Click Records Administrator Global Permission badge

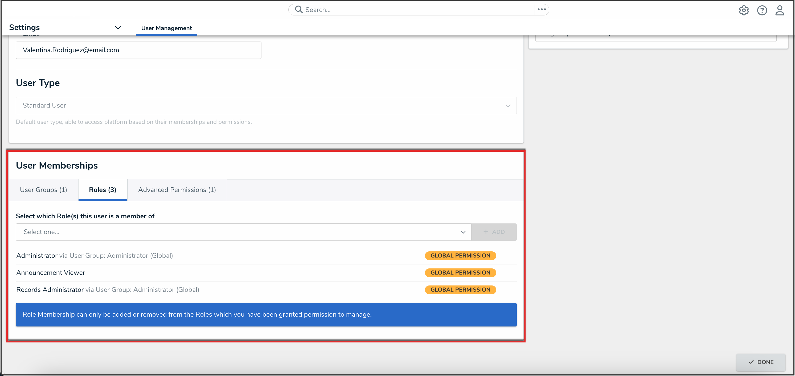(460, 289)
